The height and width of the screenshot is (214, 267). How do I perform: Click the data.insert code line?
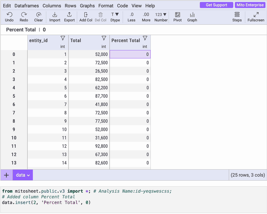[x=46, y=202]
